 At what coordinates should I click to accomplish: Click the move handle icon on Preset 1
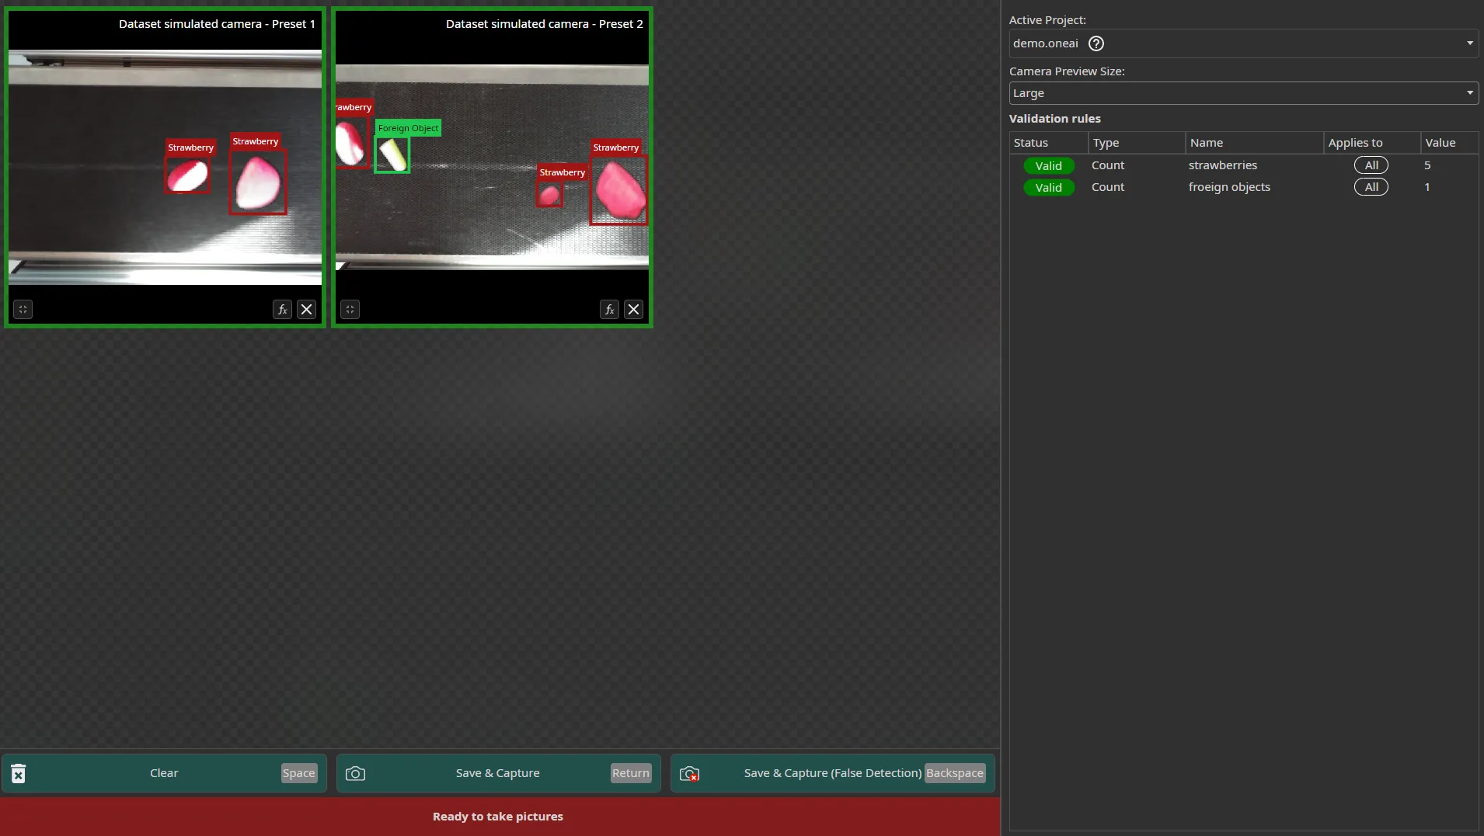[23, 309]
